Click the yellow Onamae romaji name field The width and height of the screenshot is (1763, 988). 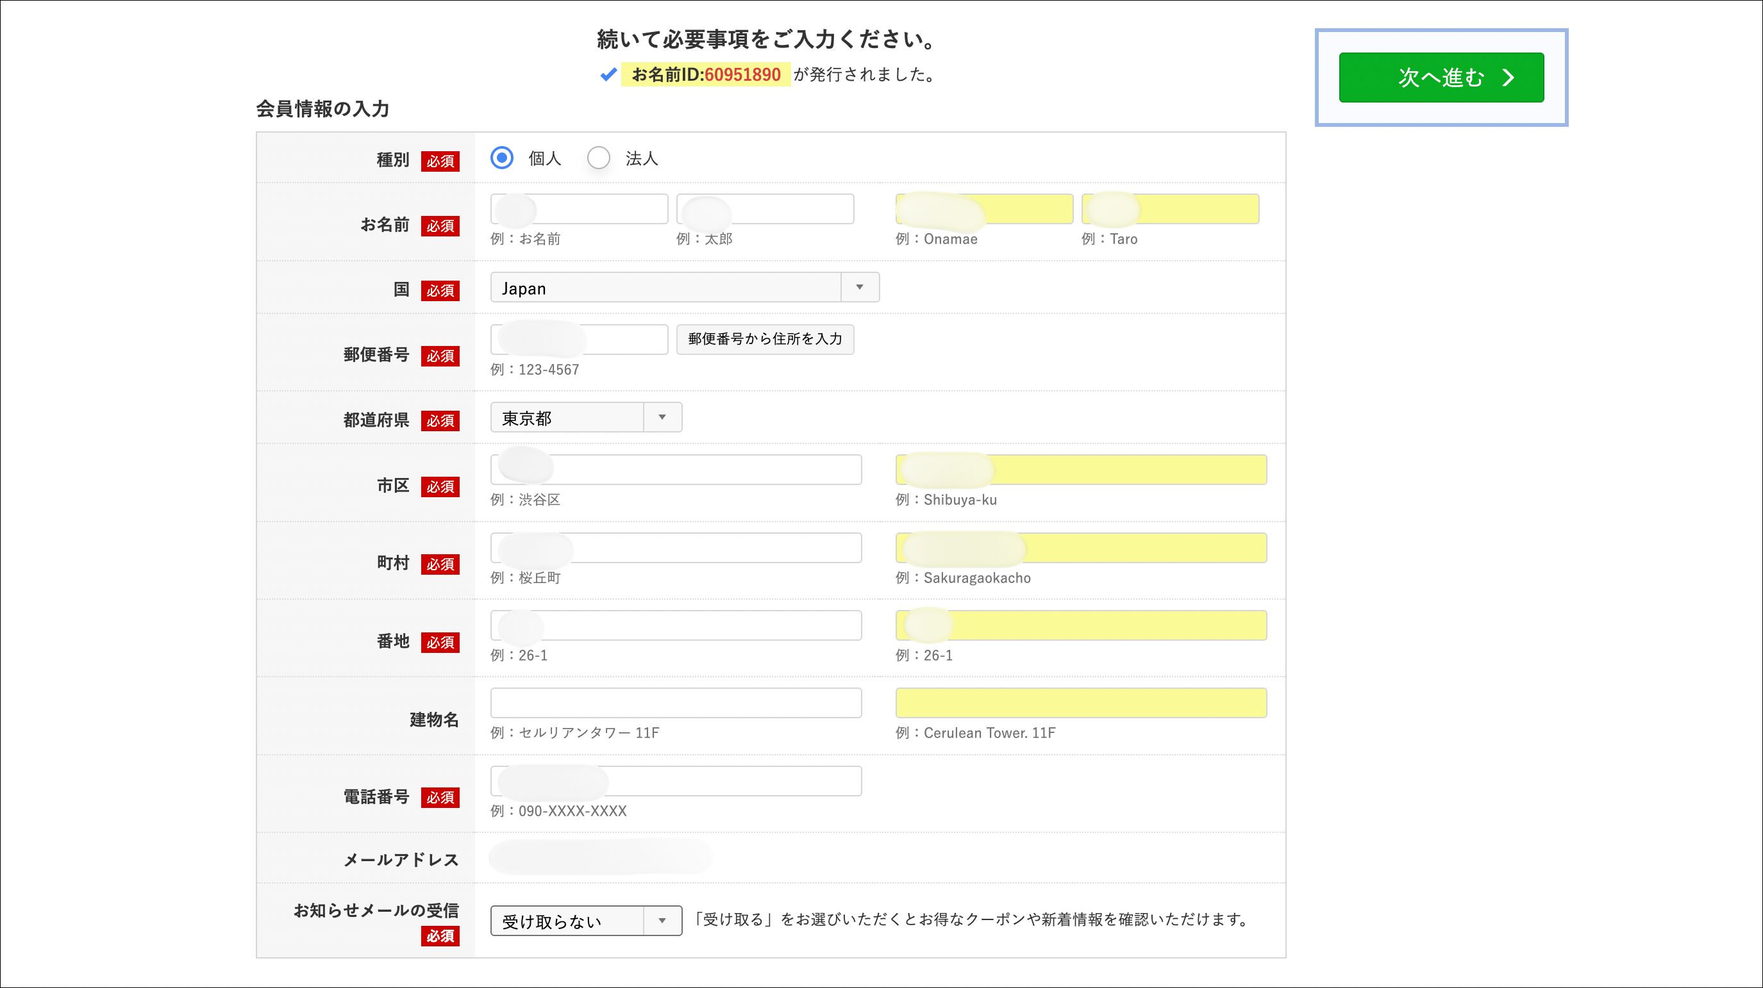point(984,209)
